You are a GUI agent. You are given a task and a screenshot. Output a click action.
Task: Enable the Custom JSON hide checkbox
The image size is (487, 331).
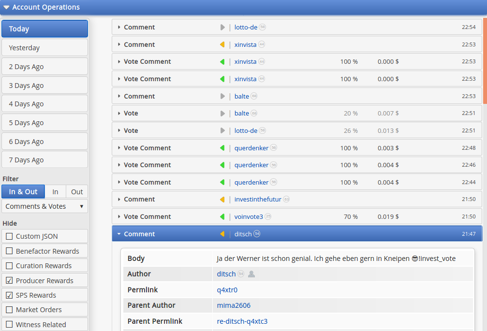(x=10, y=236)
